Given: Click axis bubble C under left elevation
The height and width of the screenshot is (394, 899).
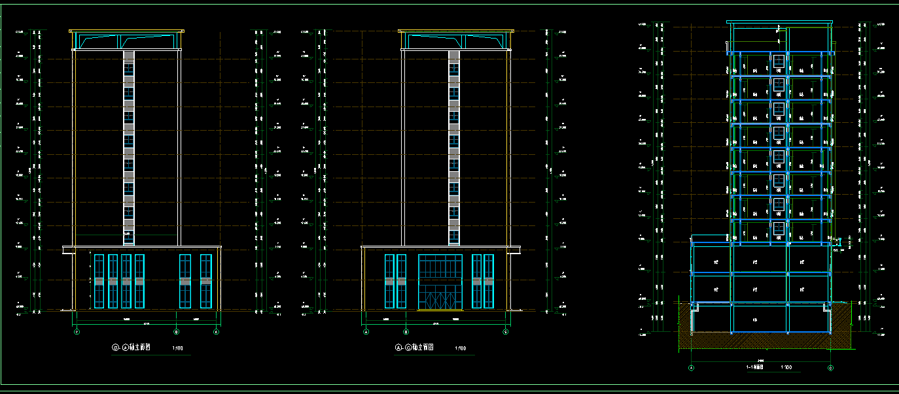Looking at the screenshot, I should click(x=77, y=332).
